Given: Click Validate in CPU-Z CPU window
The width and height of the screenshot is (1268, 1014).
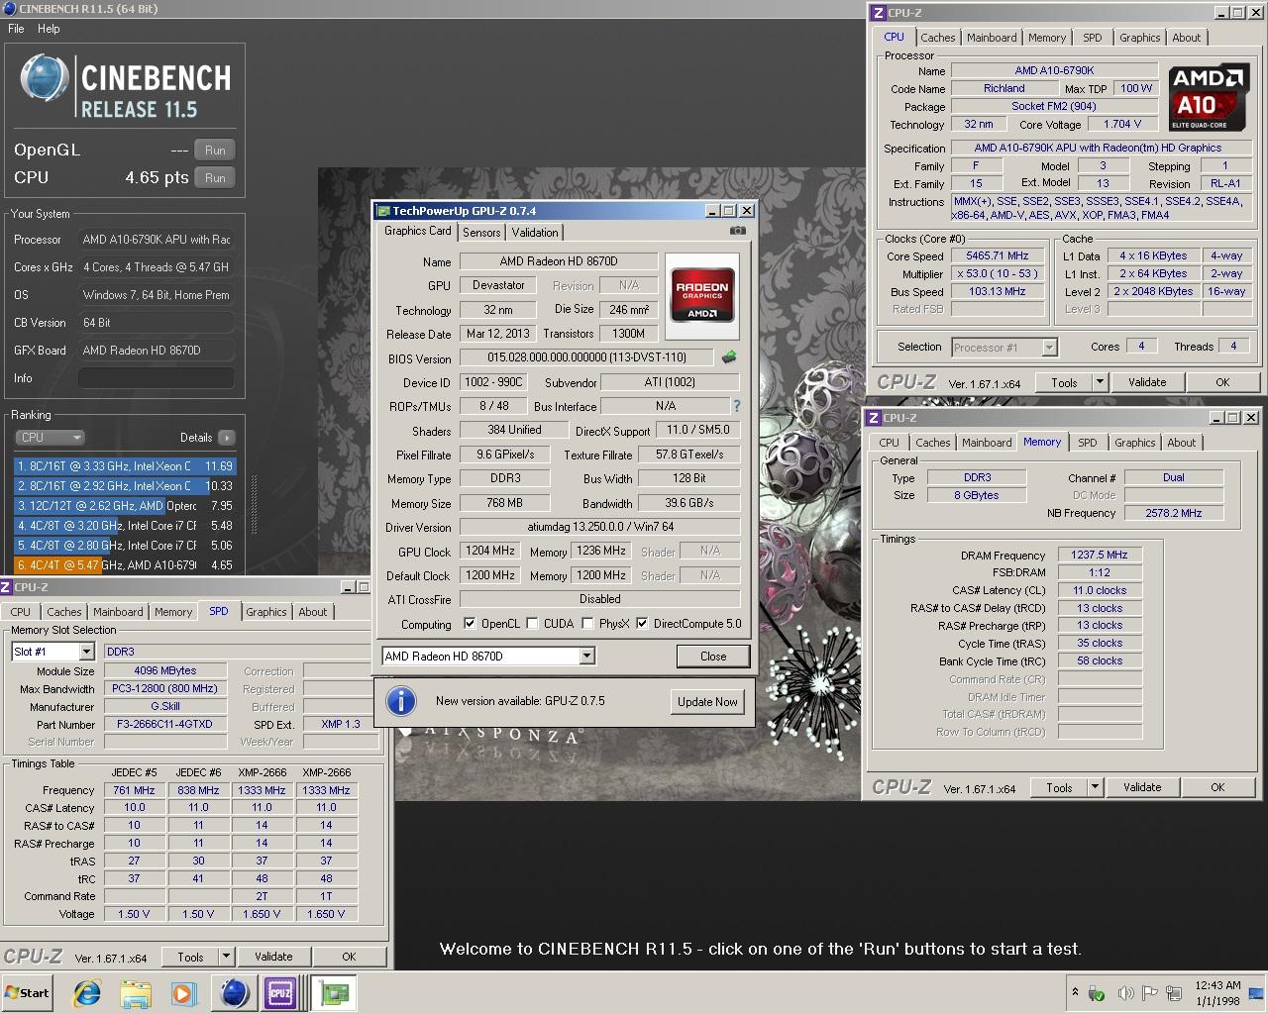Looking at the screenshot, I should click(1147, 382).
